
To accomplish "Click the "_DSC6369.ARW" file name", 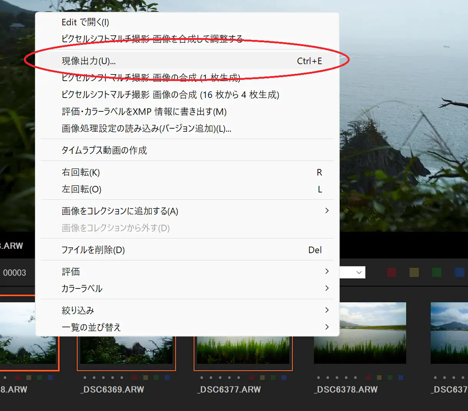I will click(112, 389).
